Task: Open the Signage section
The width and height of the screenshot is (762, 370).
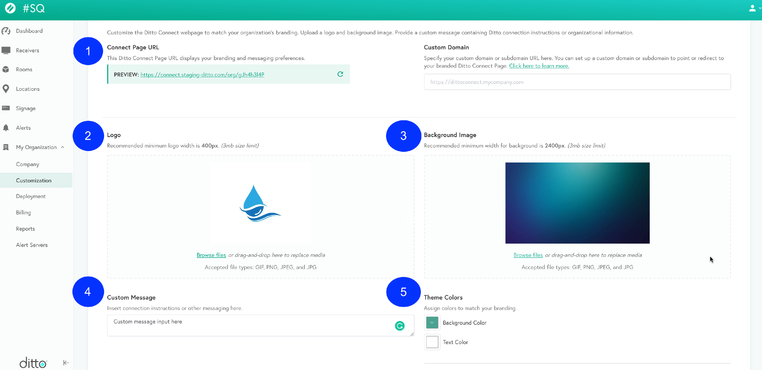Action: [x=26, y=108]
